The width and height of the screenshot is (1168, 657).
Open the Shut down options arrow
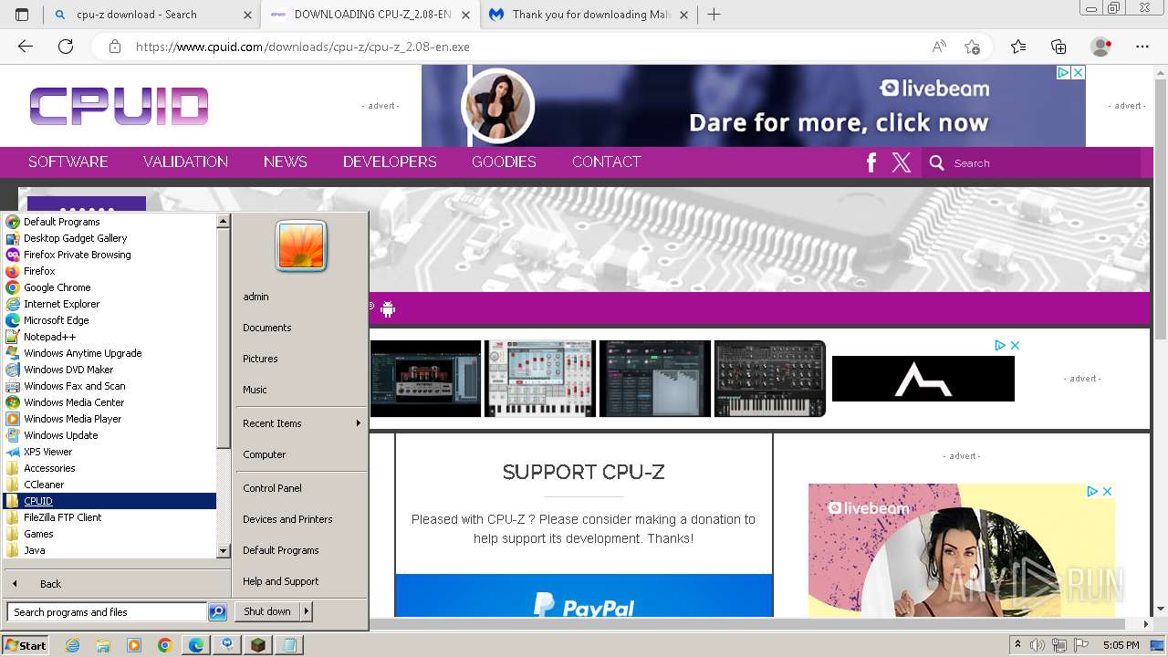(x=307, y=611)
